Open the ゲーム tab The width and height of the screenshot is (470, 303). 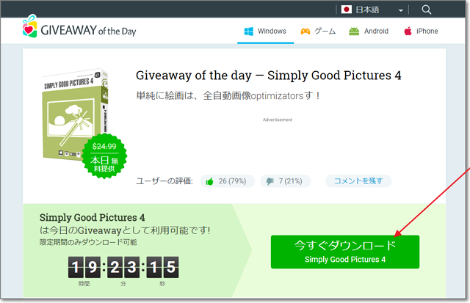pos(318,31)
